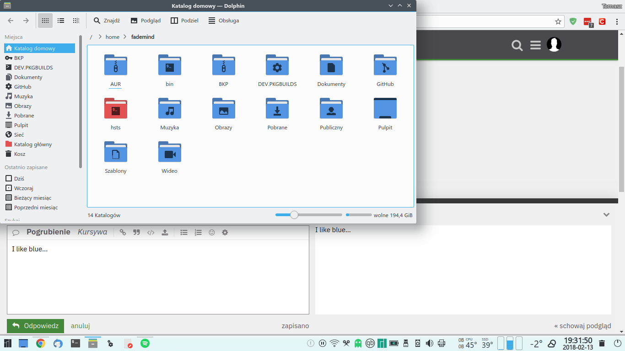Create a bulleted list in the editor
The width and height of the screenshot is (625, 351).
[x=184, y=233]
